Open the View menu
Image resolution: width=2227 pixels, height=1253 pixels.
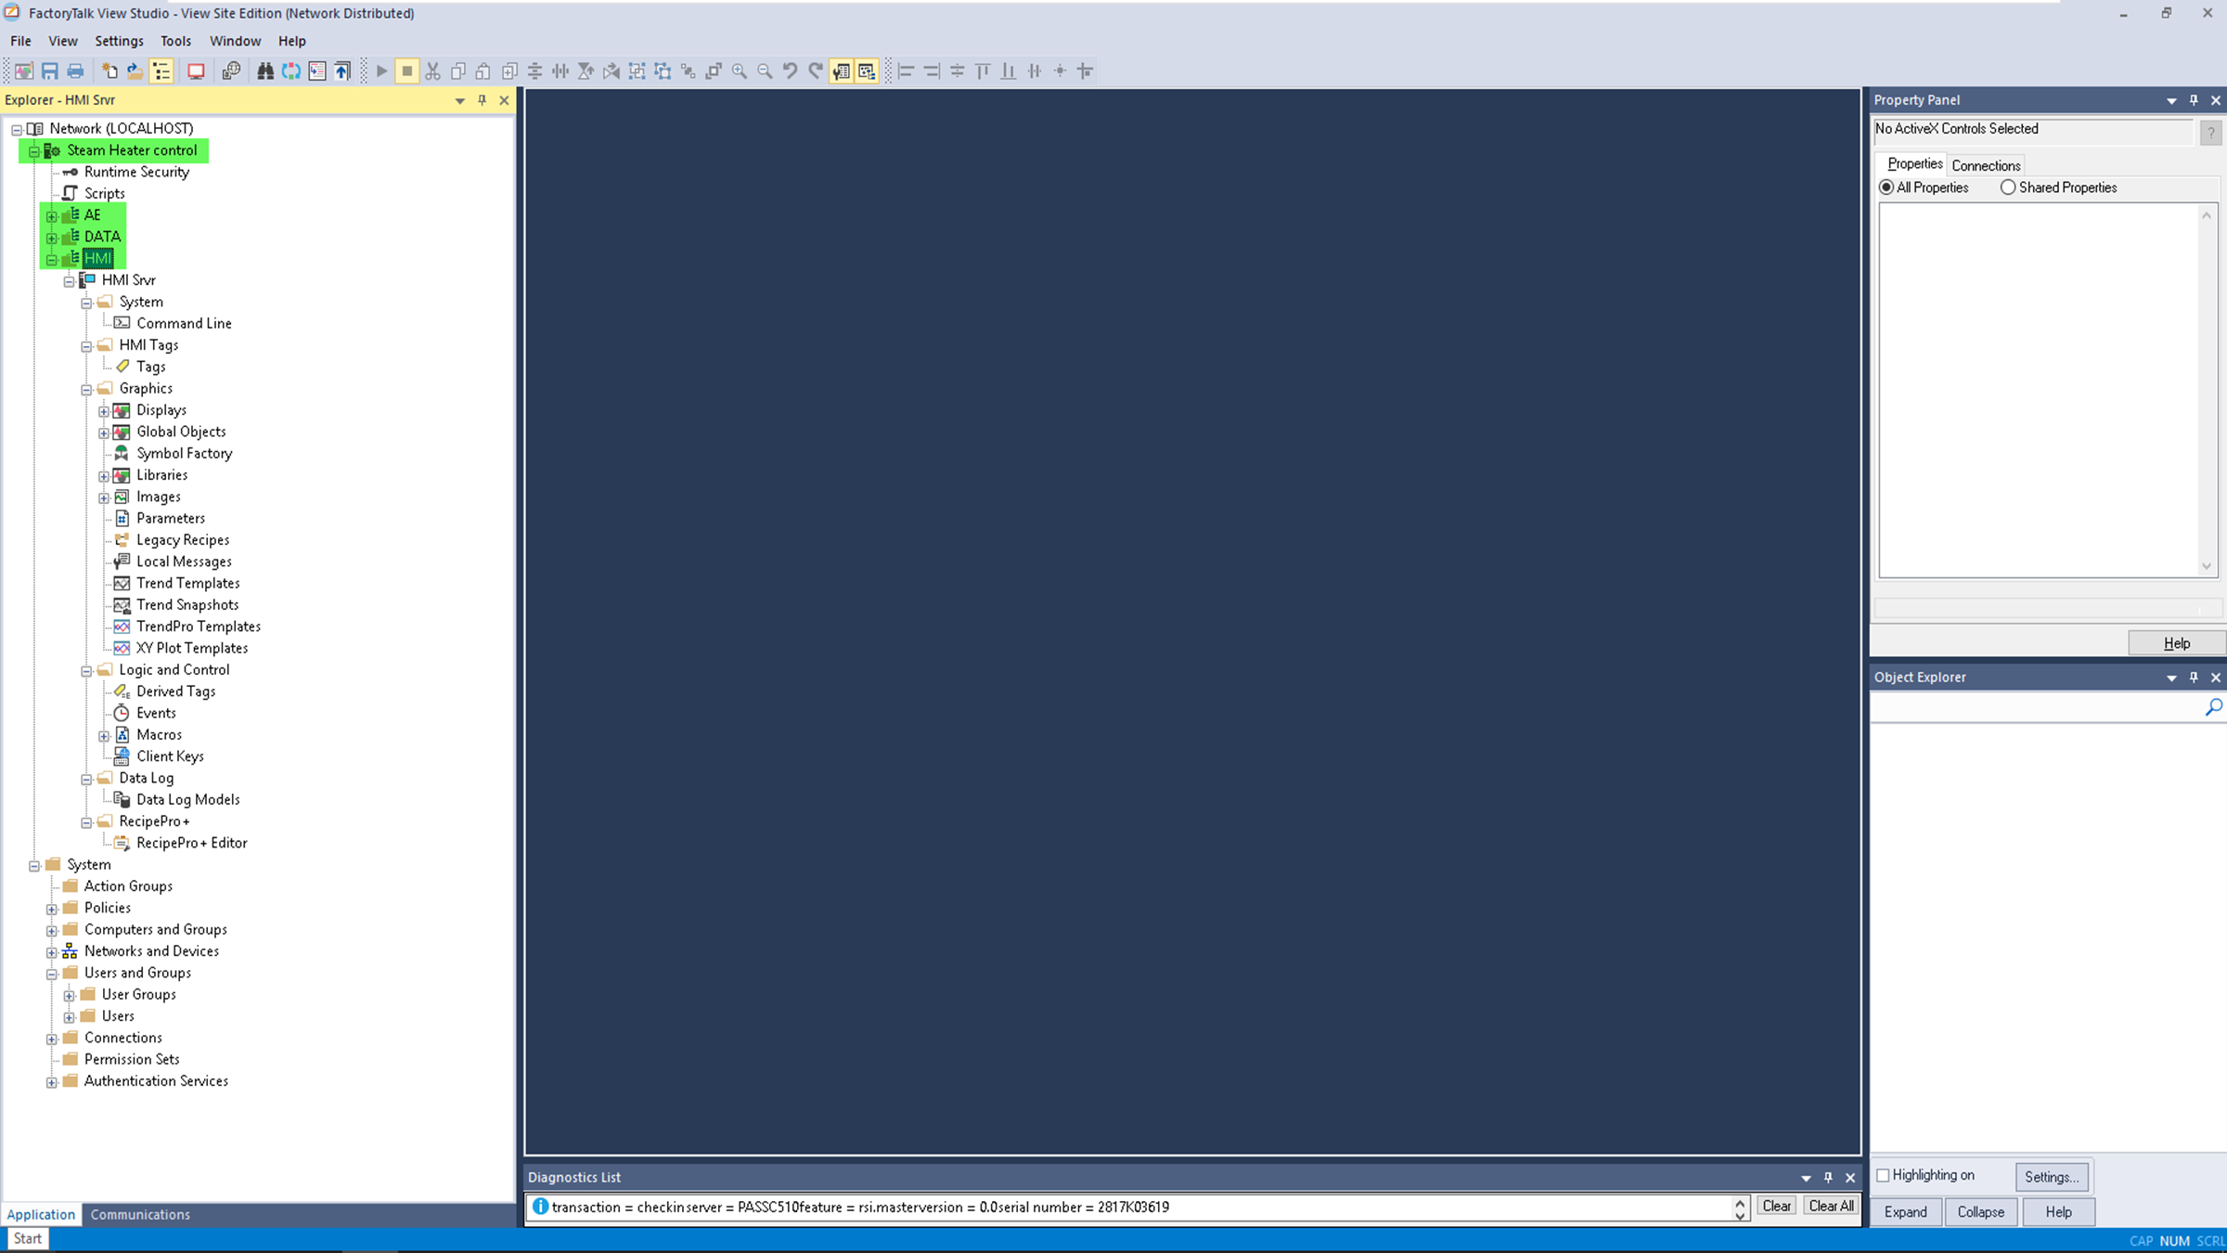pyautogui.click(x=63, y=41)
